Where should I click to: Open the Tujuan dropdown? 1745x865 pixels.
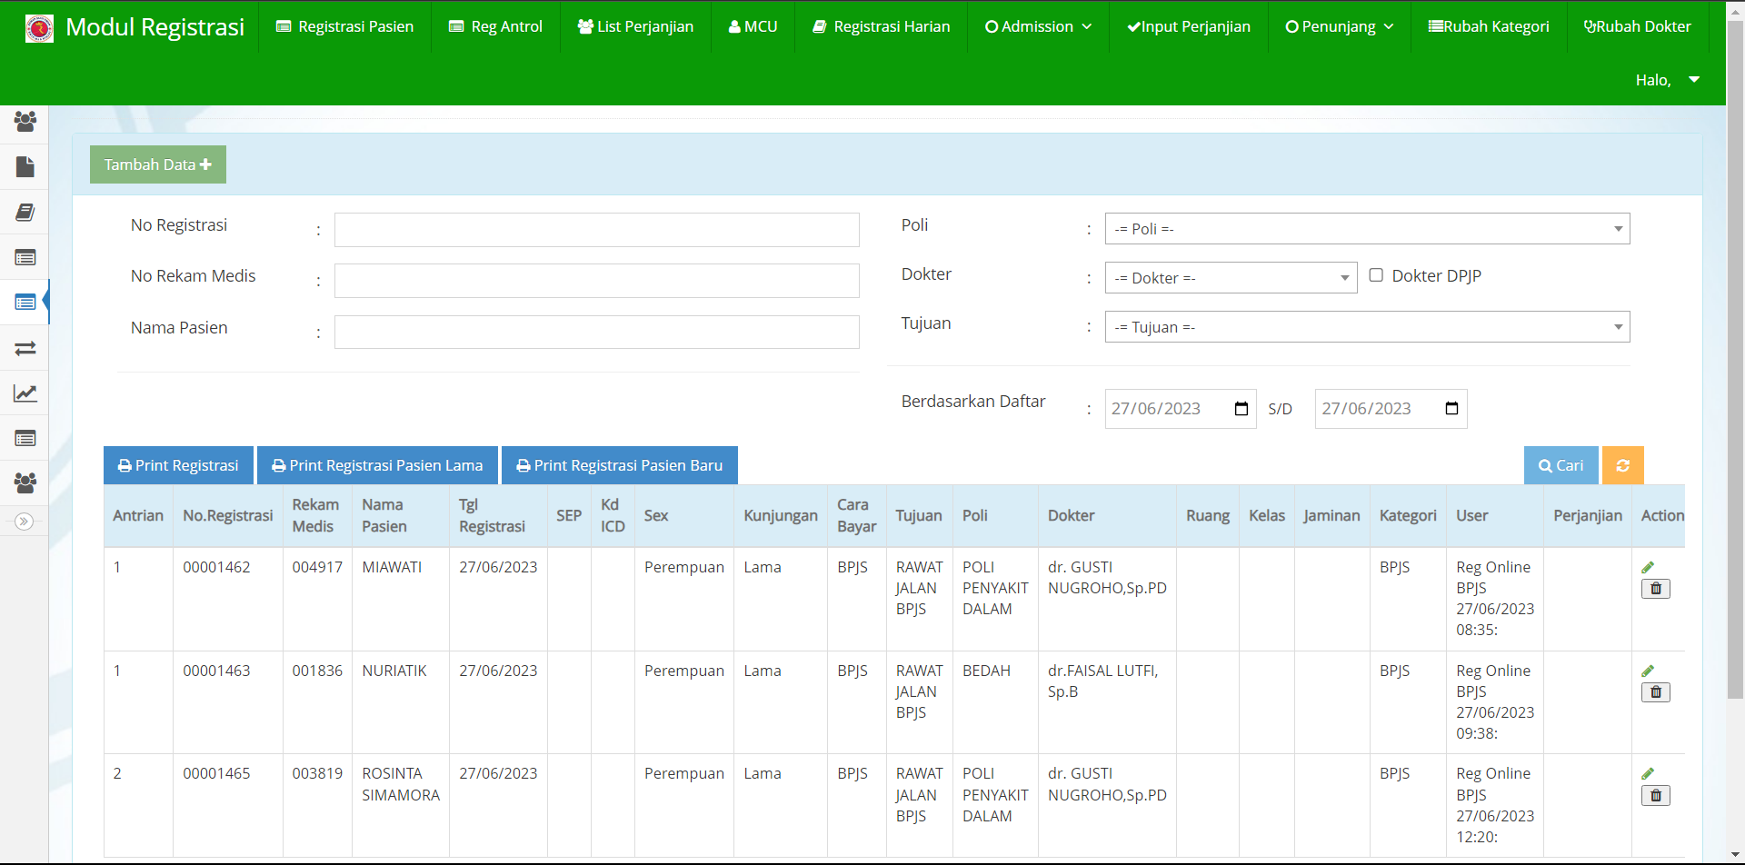[x=1367, y=327]
